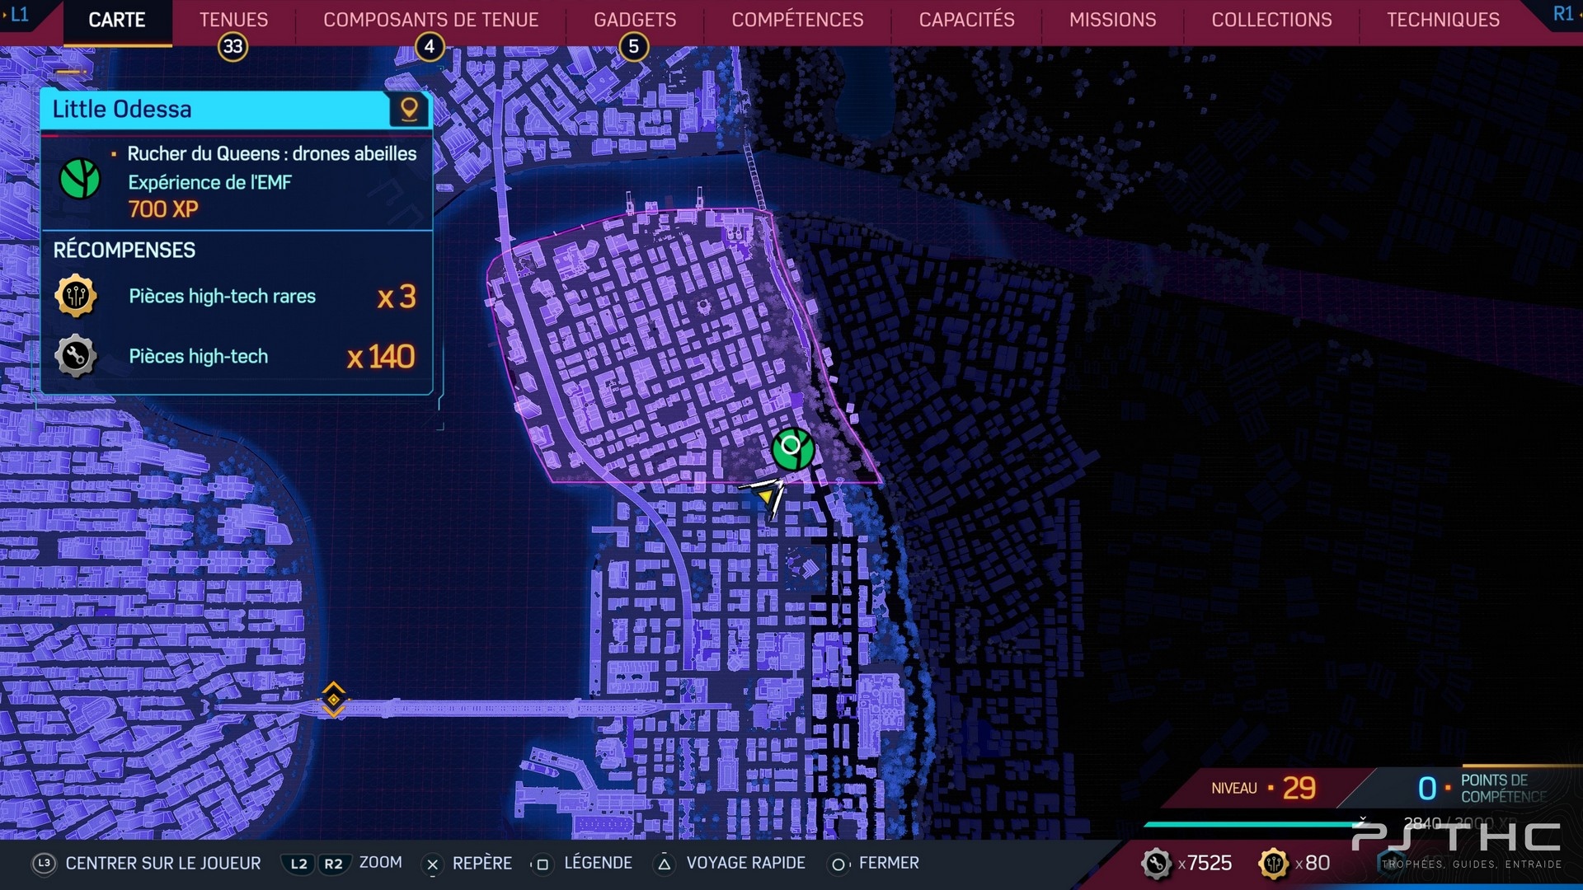
Task: Click the text Expérience de l'EMF
Action: tap(209, 182)
